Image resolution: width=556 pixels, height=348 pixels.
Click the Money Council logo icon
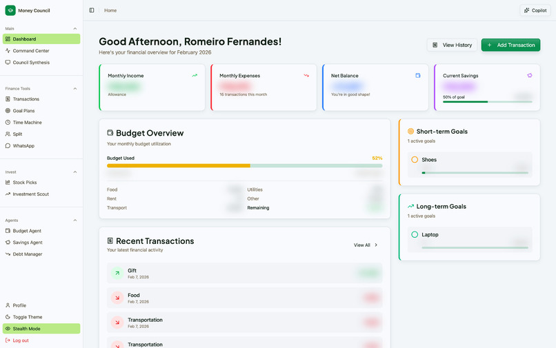10,10
